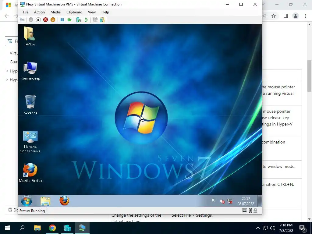Image resolution: width=312 pixels, height=234 pixels.
Task: Turn off the VM with the stop icon
Action: tap(38, 20)
